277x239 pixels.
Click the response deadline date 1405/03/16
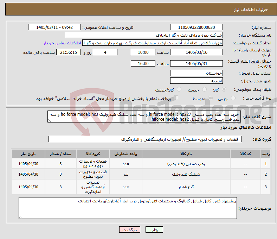click(196, 52)
